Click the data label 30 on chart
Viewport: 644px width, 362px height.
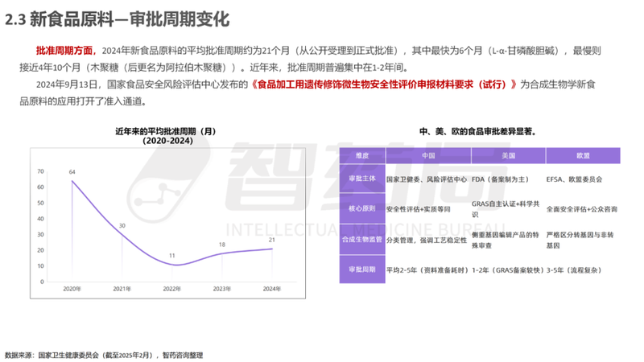122,226
